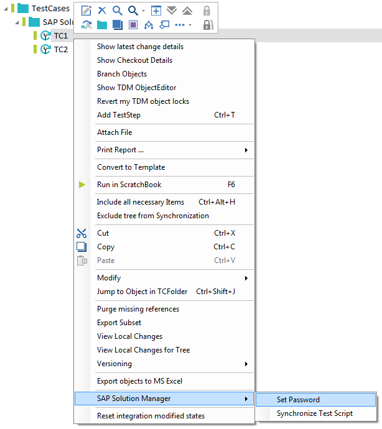Click the double-chevron down expand icon
382x429 pixels.
click(172, 11)
